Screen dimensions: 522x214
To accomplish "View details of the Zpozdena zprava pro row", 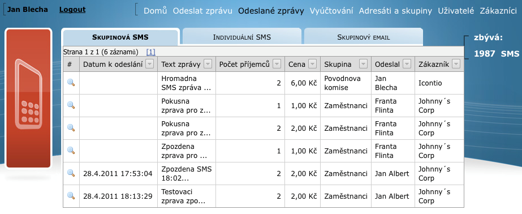I will click(x=71, y=151).
